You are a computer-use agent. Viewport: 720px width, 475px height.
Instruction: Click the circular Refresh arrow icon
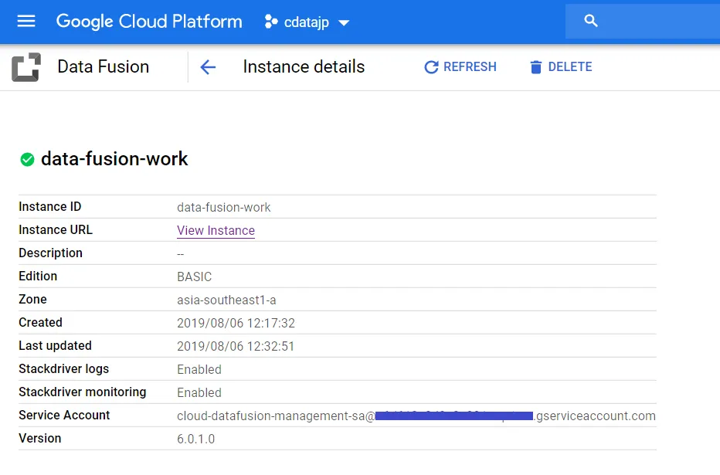[x=431, y=67]
